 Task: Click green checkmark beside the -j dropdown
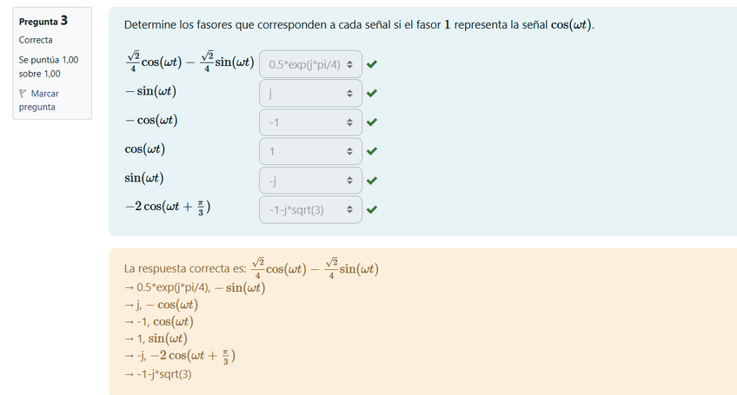[x=372, y=181]
